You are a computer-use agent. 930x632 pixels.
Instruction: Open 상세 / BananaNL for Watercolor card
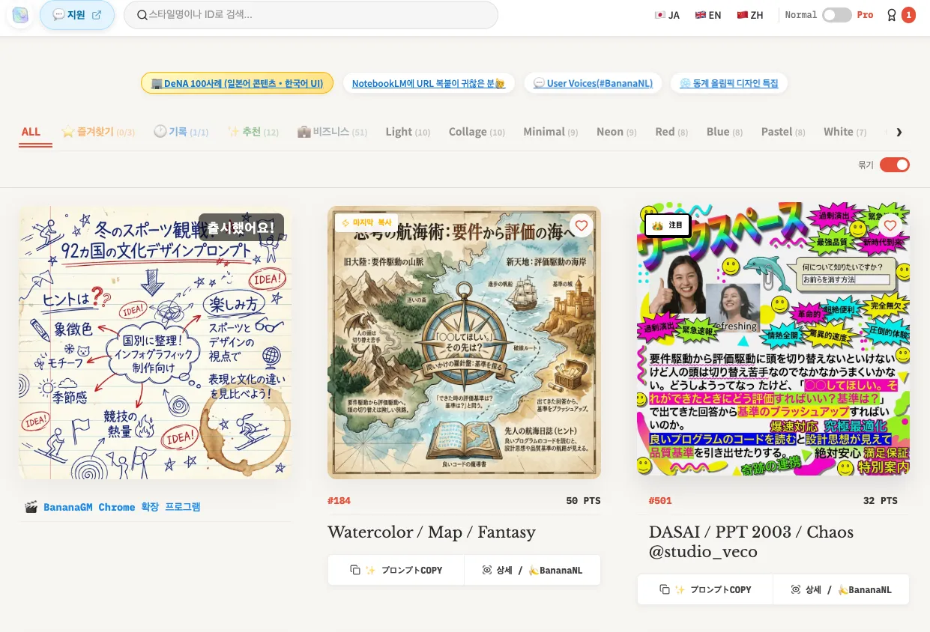pos(533,570)
